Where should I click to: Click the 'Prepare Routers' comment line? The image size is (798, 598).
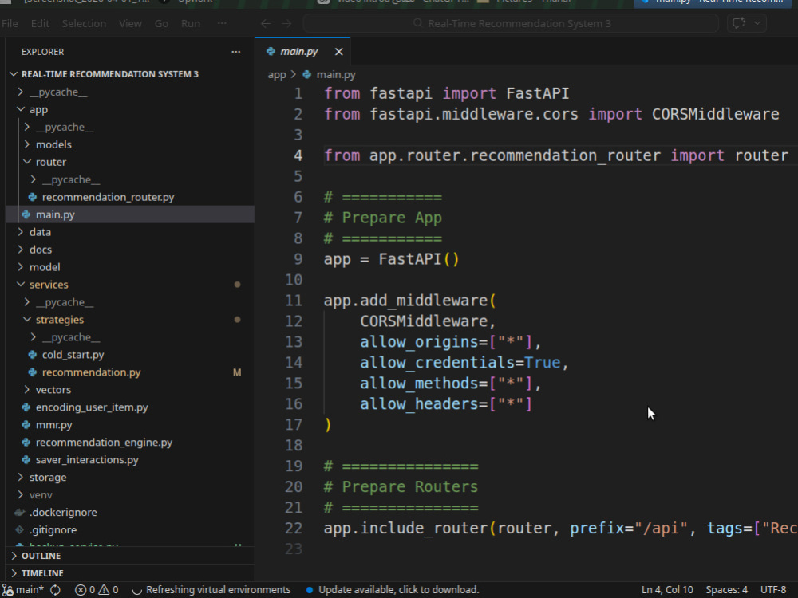click(401, 487)
